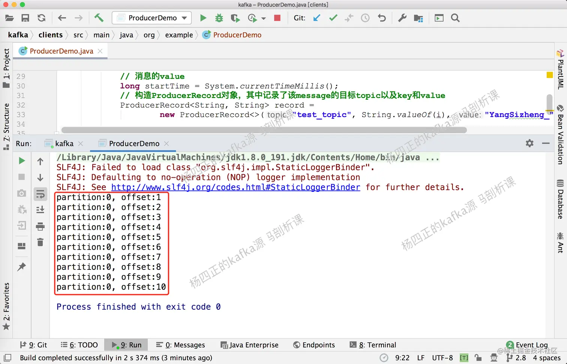The width and height of the screenshot is (567, 364).
Task: Open settings with the wrench icon
Action: click(x=402, y=18)
